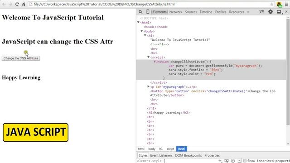The image size is (290, 163).
Task: Go to the browser home page icon
Action: tap(24, 4)
